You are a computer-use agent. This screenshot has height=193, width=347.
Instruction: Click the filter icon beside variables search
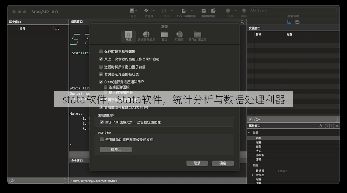(251, 120)
